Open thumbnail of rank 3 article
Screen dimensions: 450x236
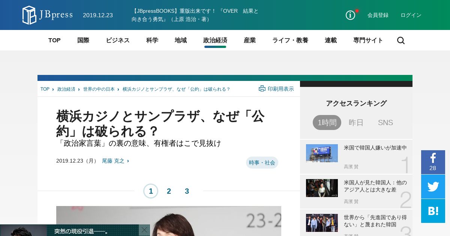(322, 223)
